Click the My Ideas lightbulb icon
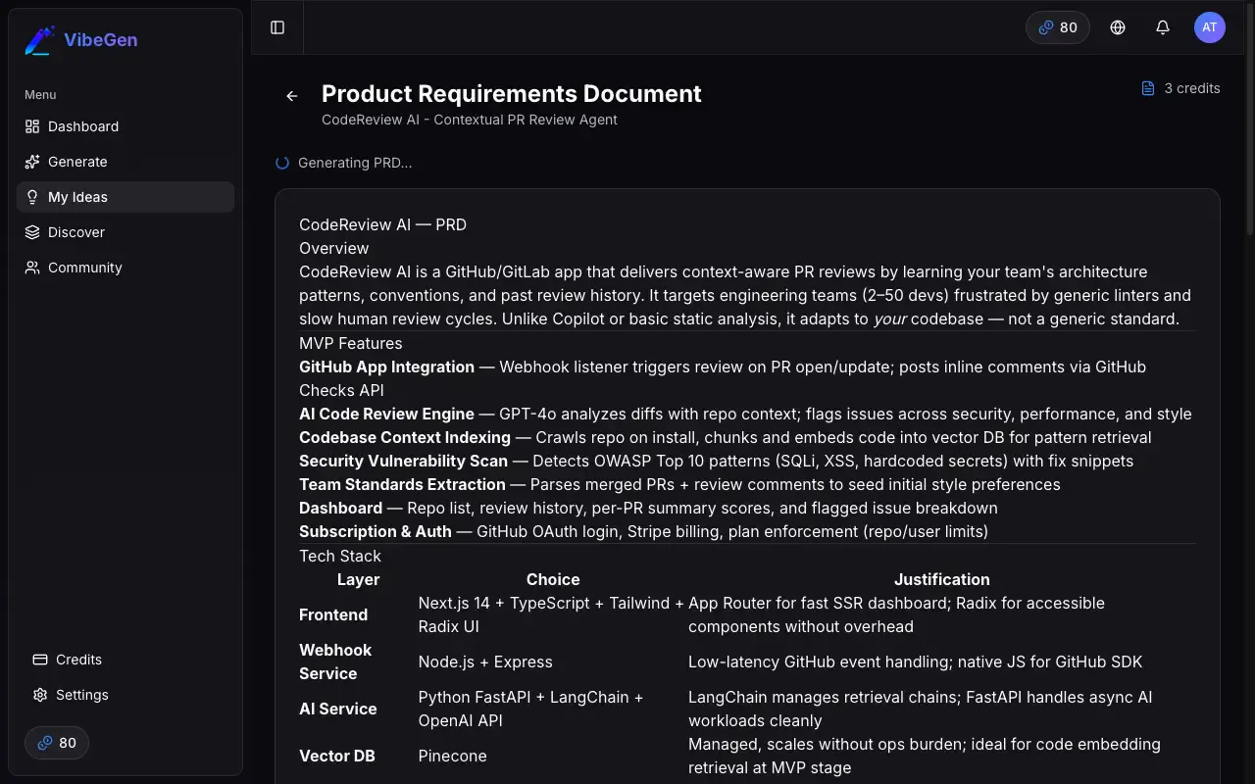 (32, 197)
